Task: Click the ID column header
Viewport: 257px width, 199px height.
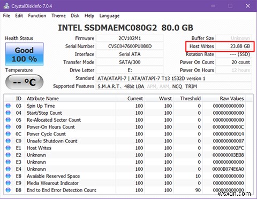Action: (x=19, y=99)
